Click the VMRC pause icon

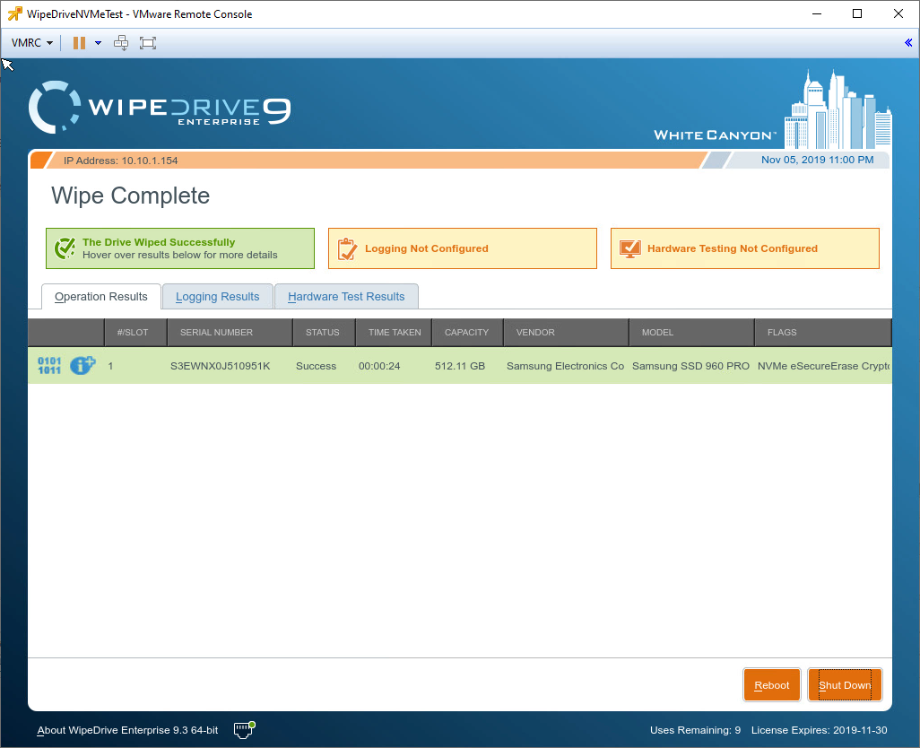(x=79, y=43)
